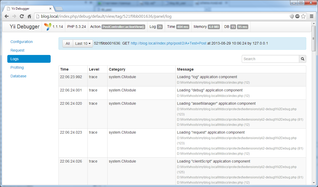The height and width of the screenshot is (187, 318).
Task: Open the Adblock Plus extension icon
Action: point(297,16)
